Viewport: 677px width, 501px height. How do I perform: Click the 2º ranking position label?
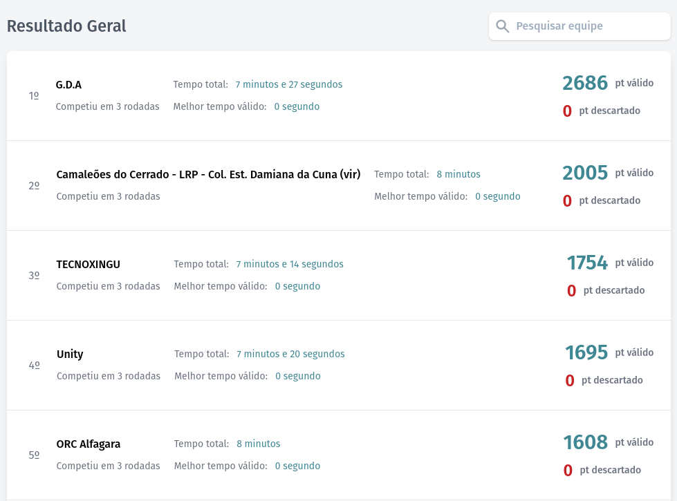34,185
